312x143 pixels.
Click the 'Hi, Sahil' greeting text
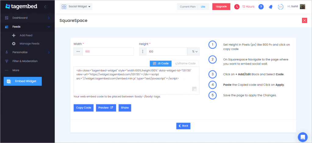point(293,7)
